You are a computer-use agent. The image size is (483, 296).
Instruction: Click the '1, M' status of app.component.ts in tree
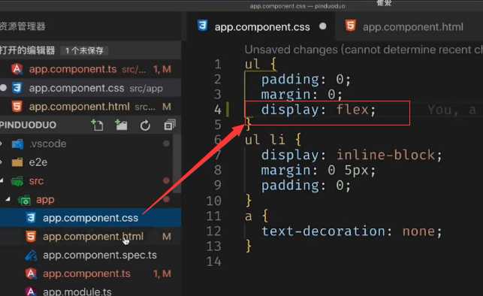[162, 273]
